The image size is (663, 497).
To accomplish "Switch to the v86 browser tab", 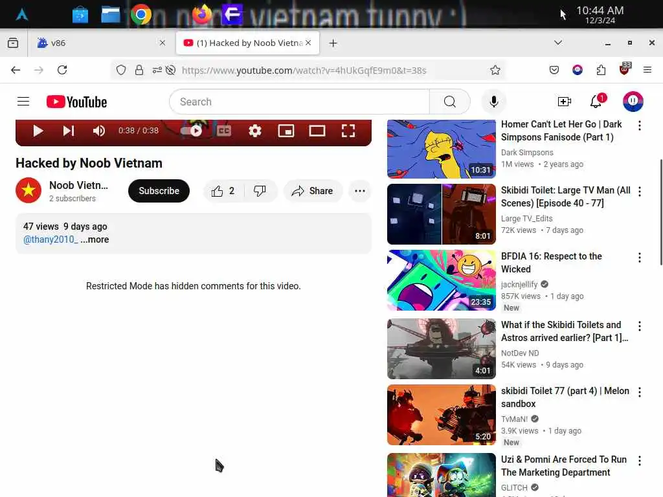I will coord(100,43).
